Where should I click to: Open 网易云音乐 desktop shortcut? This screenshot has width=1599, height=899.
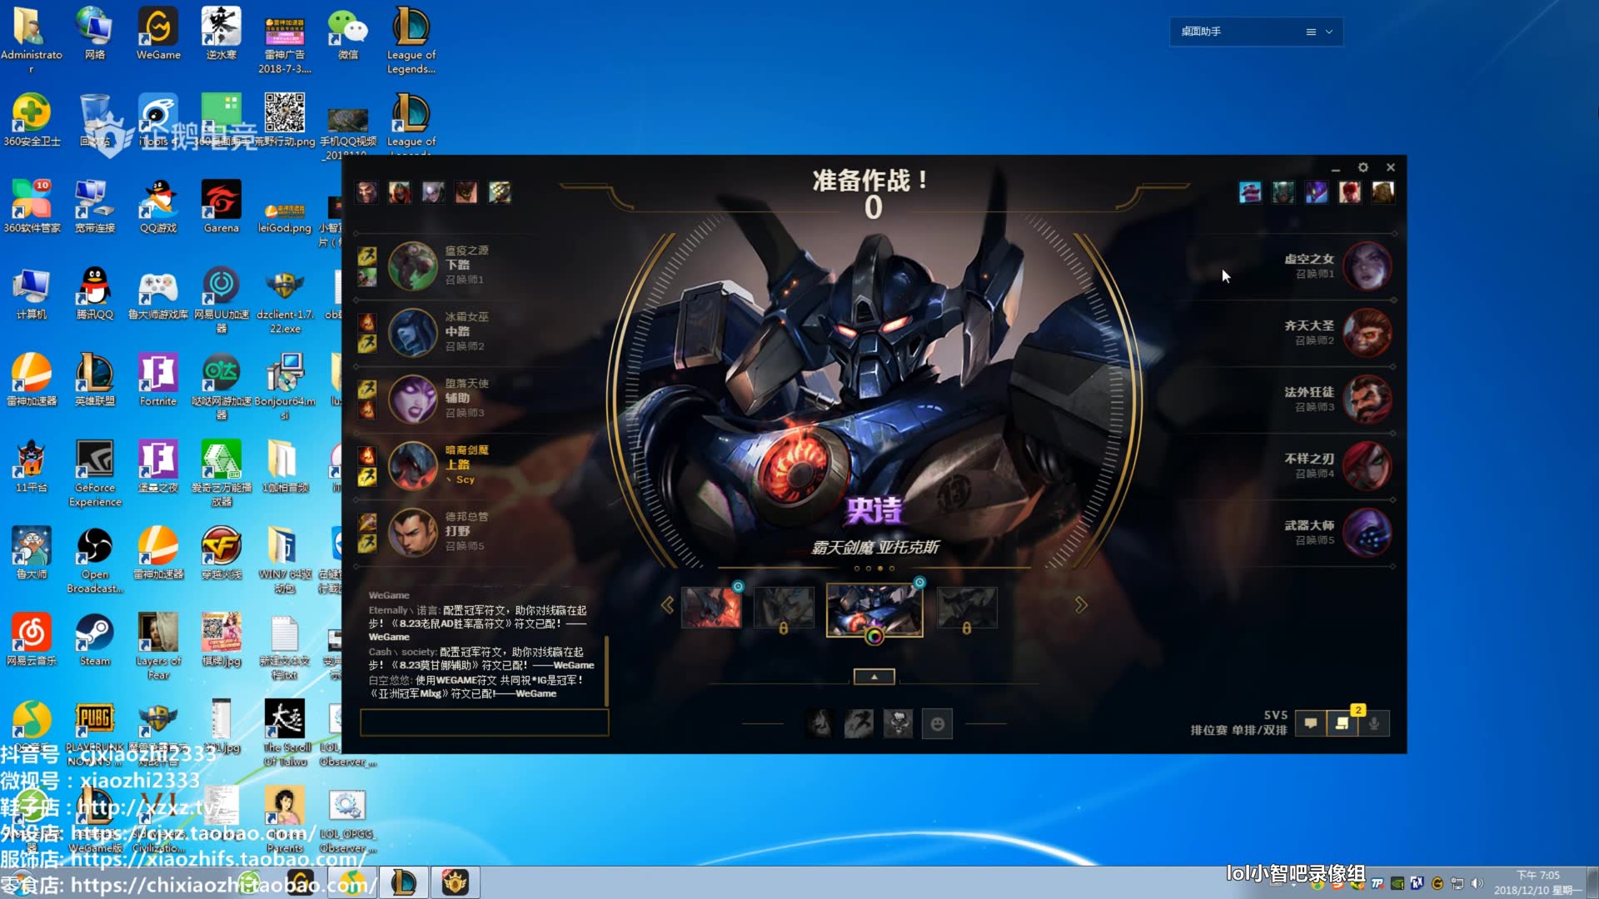pyautogui.click(x=32, y=639)
